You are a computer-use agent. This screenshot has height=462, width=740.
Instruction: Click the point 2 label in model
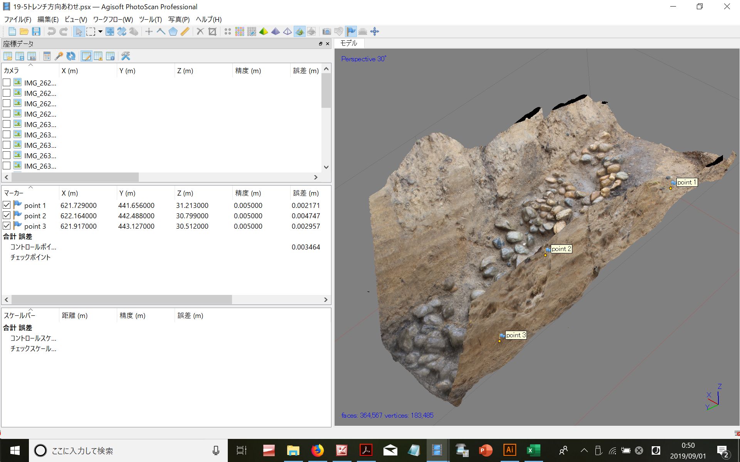(561, 249)
